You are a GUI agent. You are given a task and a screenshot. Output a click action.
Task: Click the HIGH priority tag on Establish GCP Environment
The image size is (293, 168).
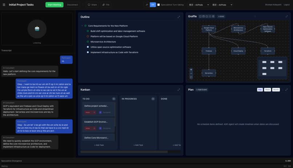pos(90,128)
